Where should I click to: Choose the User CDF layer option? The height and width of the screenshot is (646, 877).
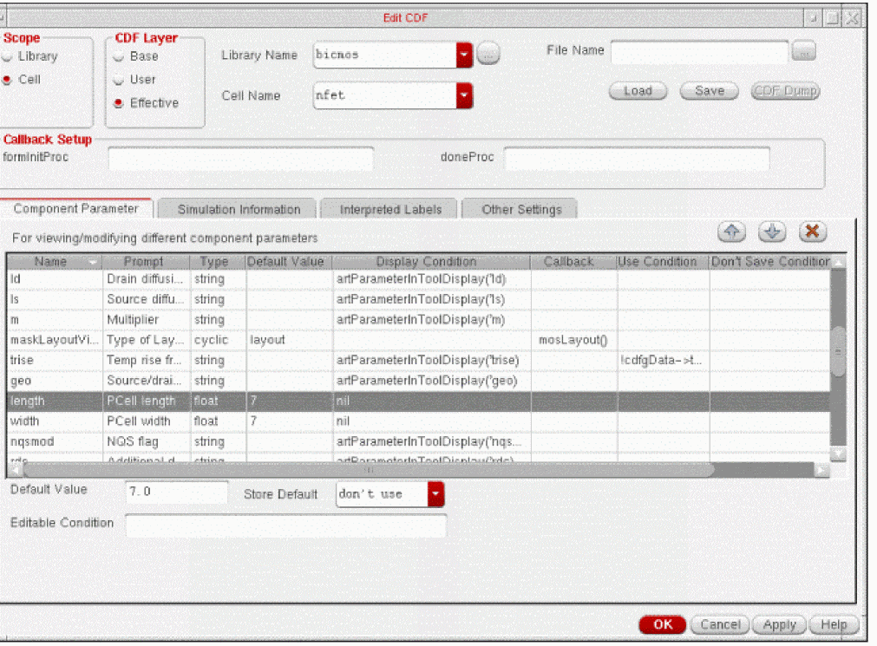(119, 80)
